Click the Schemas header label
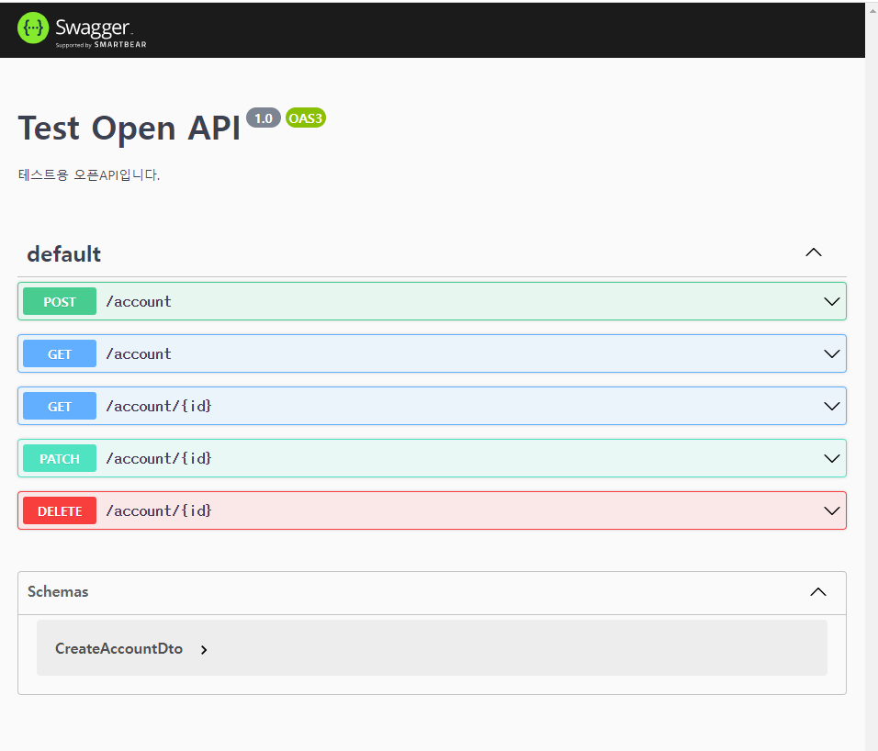Image resolution: width=878 pixels, height=751 pixels. pyautogui.click(x=57, y=592)
